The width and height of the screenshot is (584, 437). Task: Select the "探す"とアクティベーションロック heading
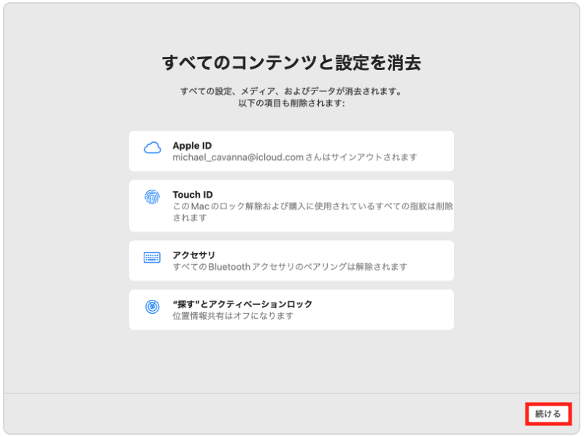point(242,304)
